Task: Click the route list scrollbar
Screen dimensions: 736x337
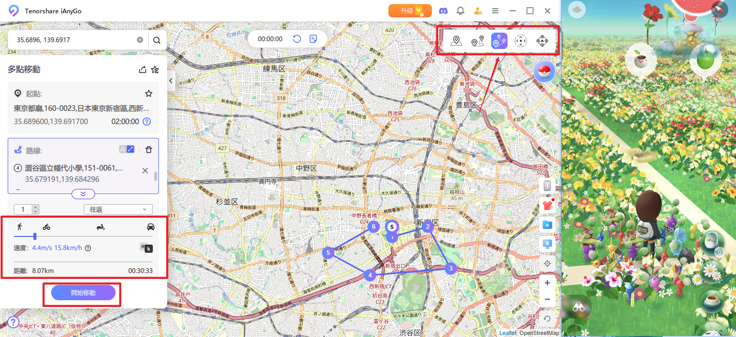Action: tap(155, 177)
